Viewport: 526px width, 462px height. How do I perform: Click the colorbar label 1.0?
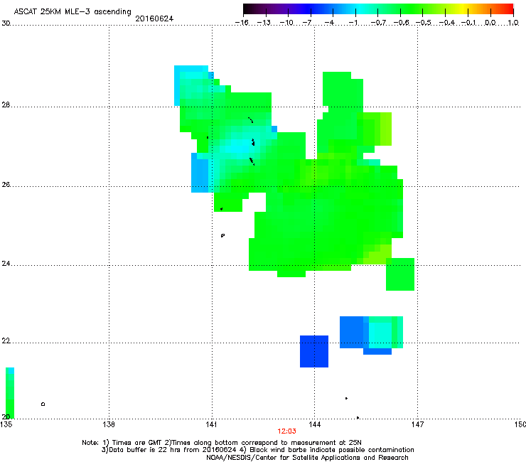pyautogui.click(x=513, y=23)
